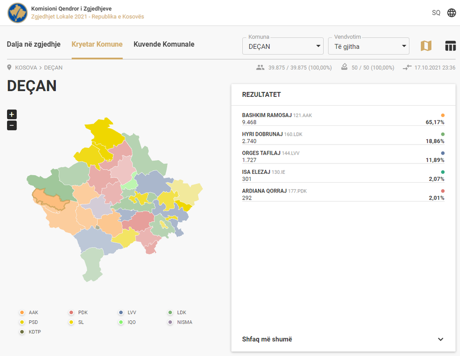This screenshot has height=356, width=460.
Task: Click the LDK green legend swatch
Action: tap(171, 313)
